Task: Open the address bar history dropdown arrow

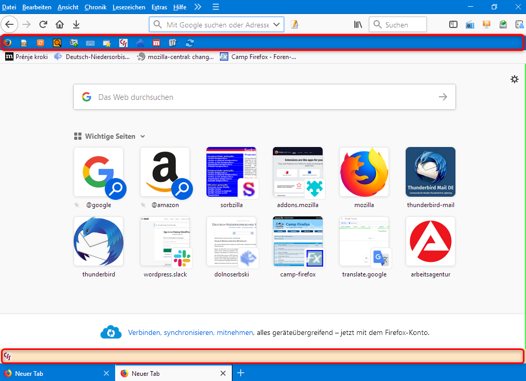Action: [276, 24]
